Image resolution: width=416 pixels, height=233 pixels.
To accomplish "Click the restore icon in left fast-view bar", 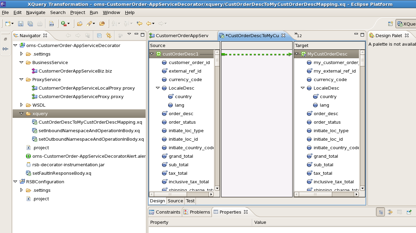I will [x=5, y=39].
